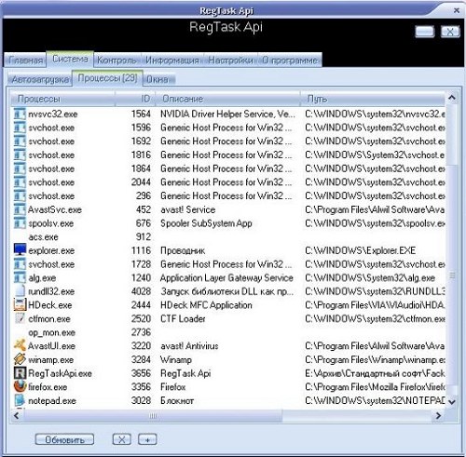The width and height of the screenshot is (466, 457).
Task: Click the path C:\WINDOWS\System32\alg.exe
Action: pos(370,277)
